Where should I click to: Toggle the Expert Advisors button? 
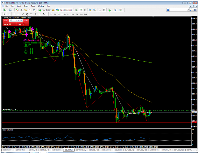tap(64, 10)
